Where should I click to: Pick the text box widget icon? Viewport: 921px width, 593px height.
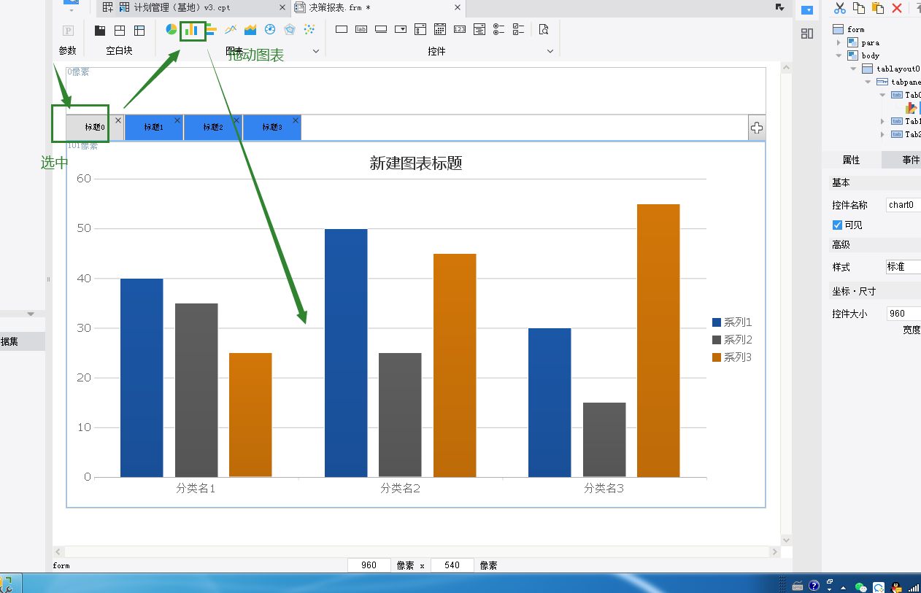(x=341, y=30)
